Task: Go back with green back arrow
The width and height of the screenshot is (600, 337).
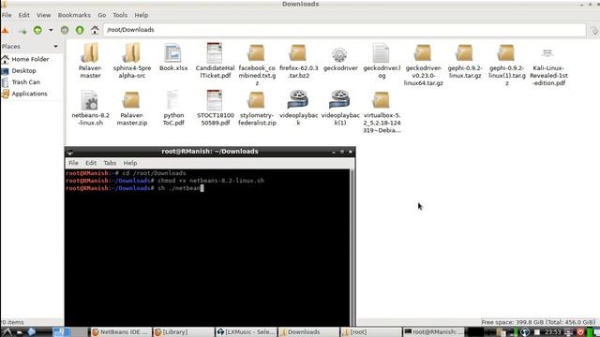Action: pyautogui.click(x=37, y=30)
